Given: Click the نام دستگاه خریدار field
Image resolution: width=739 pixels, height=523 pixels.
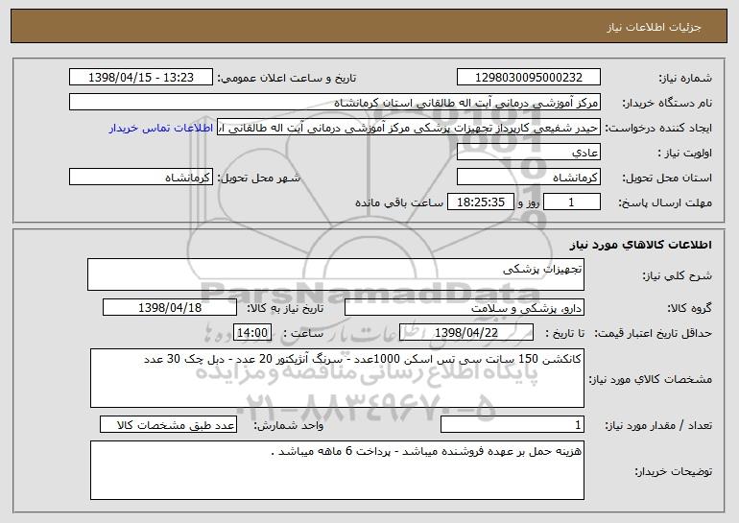Looking at the screenshot, I should [335, 102].
